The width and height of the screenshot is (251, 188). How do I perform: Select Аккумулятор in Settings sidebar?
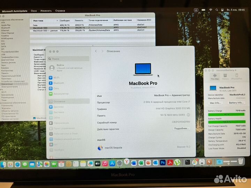coord(69,94)
